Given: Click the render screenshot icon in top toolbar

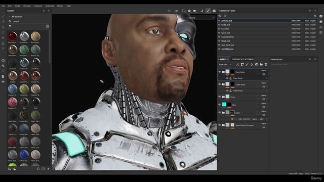Looking at the screenshot, I should [214, 11].
